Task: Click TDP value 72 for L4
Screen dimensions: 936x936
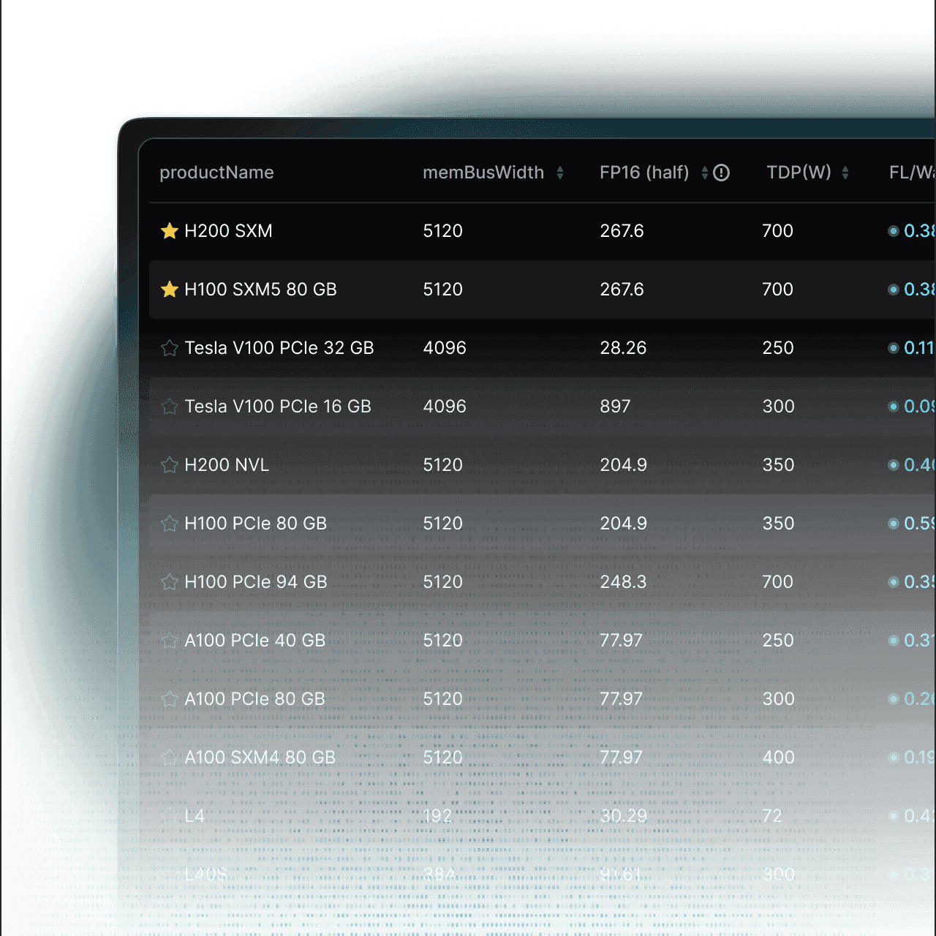Action: [x=772, y=816]
